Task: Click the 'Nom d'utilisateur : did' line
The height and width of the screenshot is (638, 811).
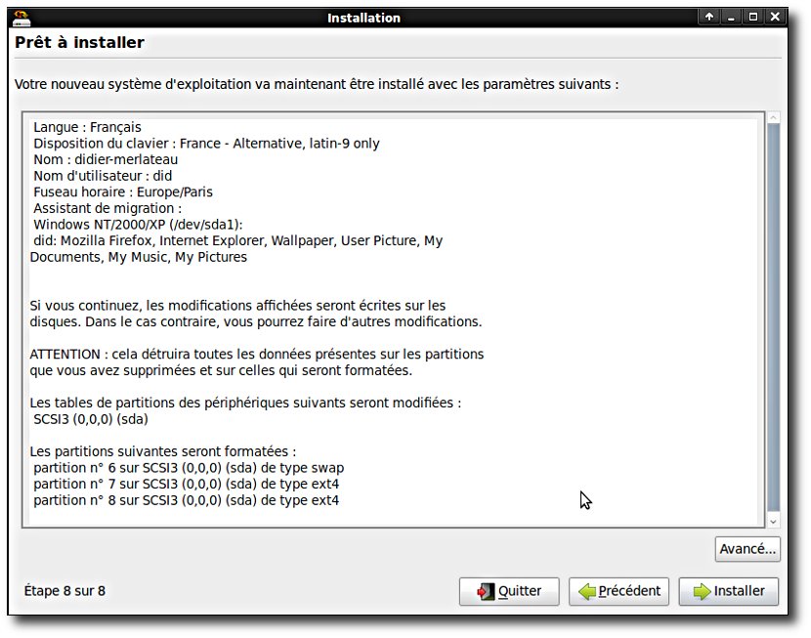Action: pos(103,176)
